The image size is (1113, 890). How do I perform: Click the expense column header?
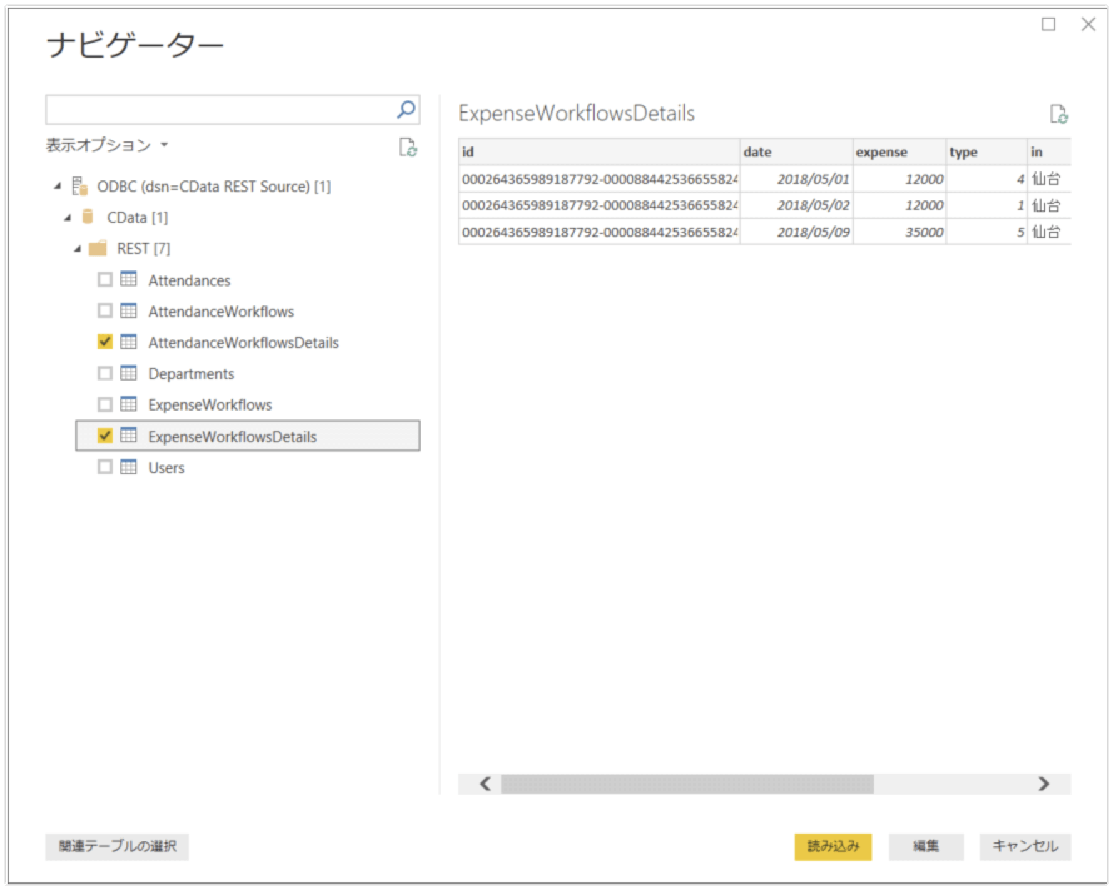pos(900,152)
